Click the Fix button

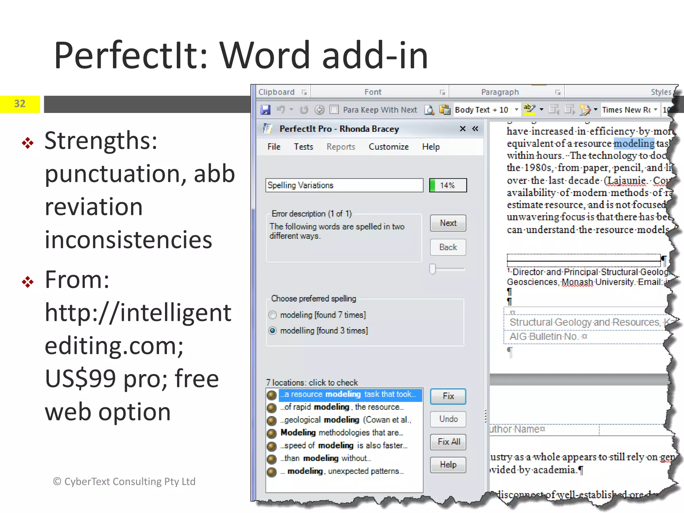[448, 396]
